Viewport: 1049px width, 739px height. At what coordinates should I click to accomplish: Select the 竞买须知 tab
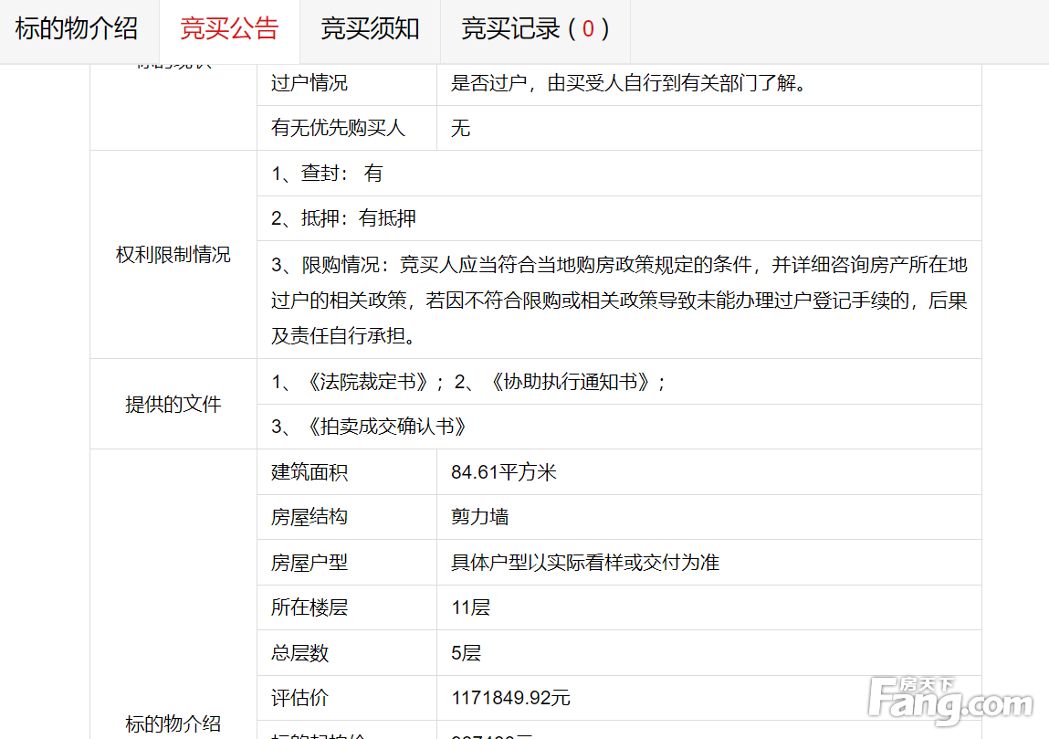point(370,29)
